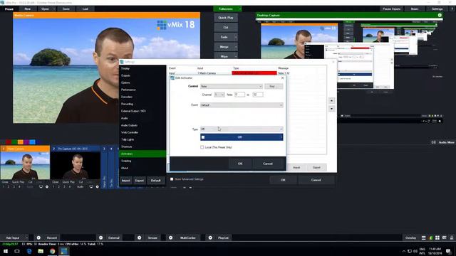This screenshot has width=456, height=256.
Task: Switch to list view icon in bottom bar
Action: tap(423, 238)
